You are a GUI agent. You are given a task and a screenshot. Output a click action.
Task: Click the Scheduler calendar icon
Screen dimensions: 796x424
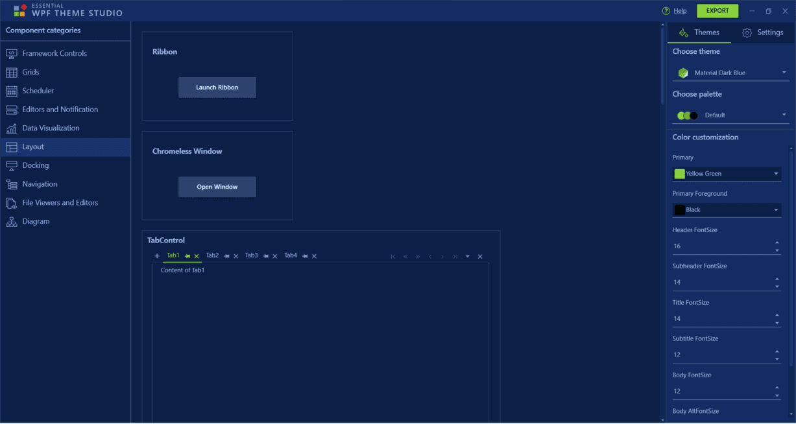pos(12,91)
